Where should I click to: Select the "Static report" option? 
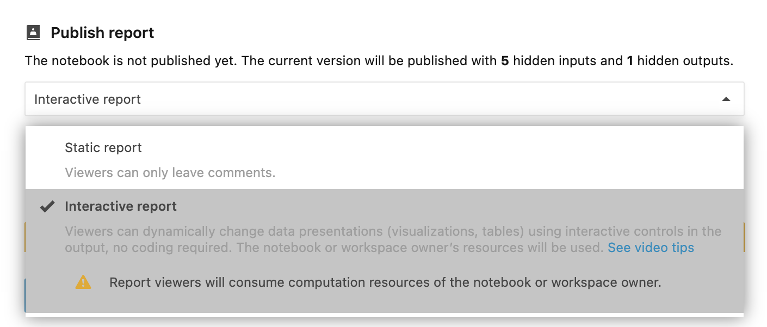103,148
